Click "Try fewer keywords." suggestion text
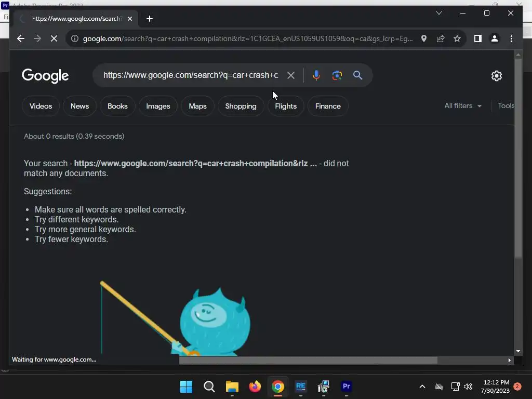Viewport: 532px width, 399px height. pos(71,239)
